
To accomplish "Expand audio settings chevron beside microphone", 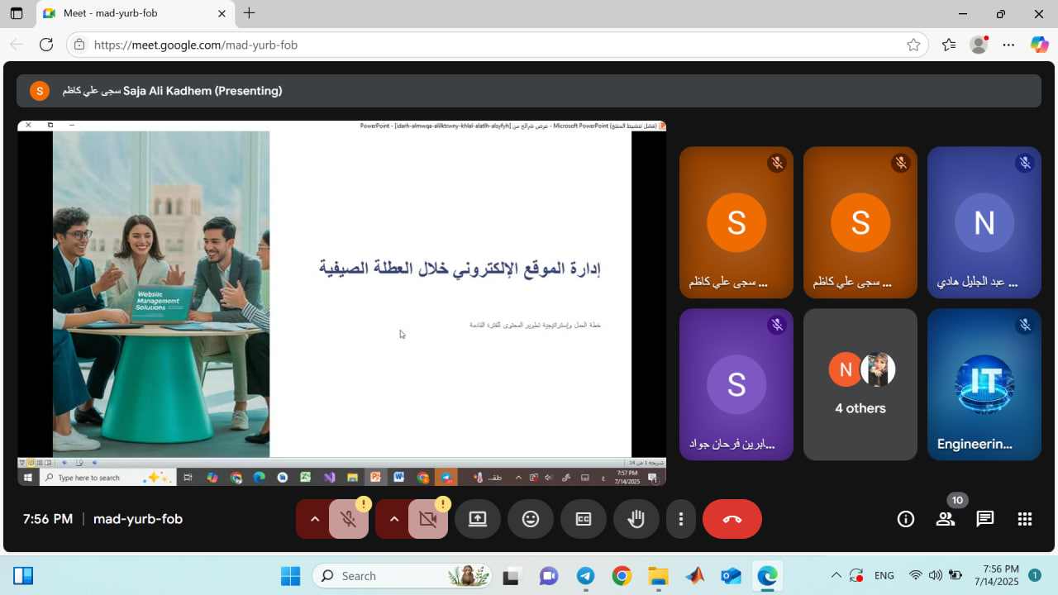I will point(314,519).
